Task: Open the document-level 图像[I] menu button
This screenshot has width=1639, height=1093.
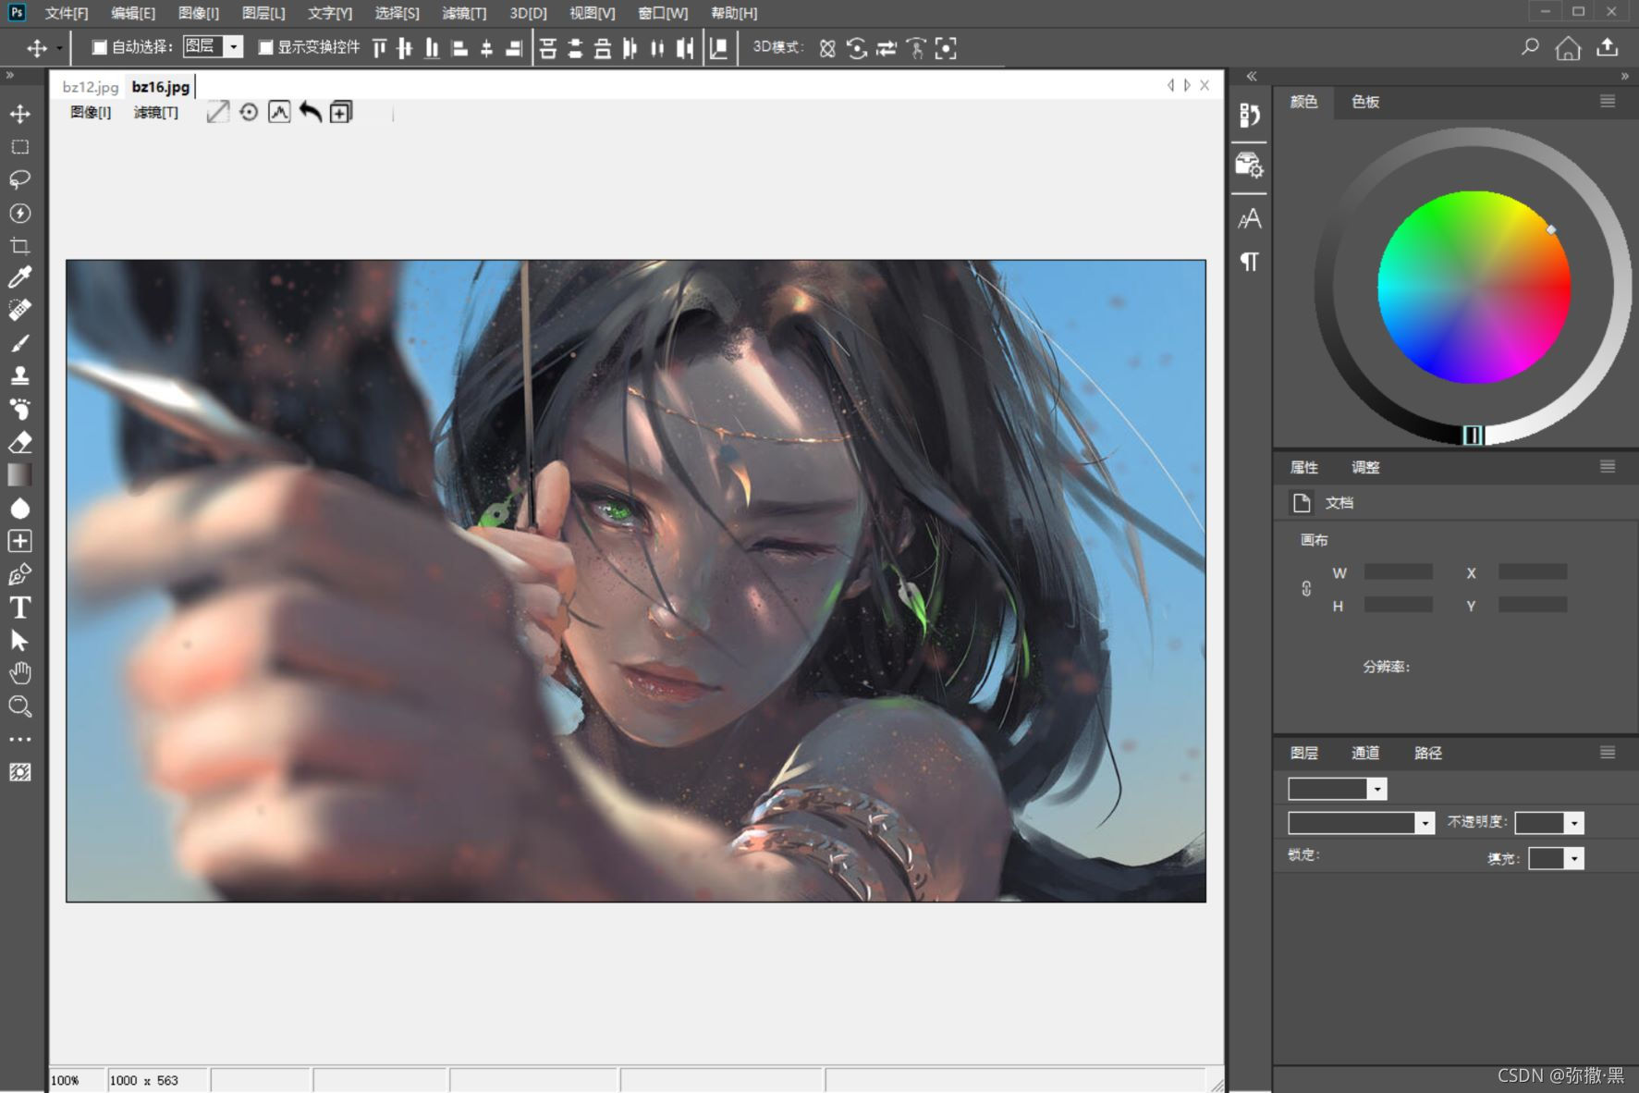Action: (x=91, y=112)
